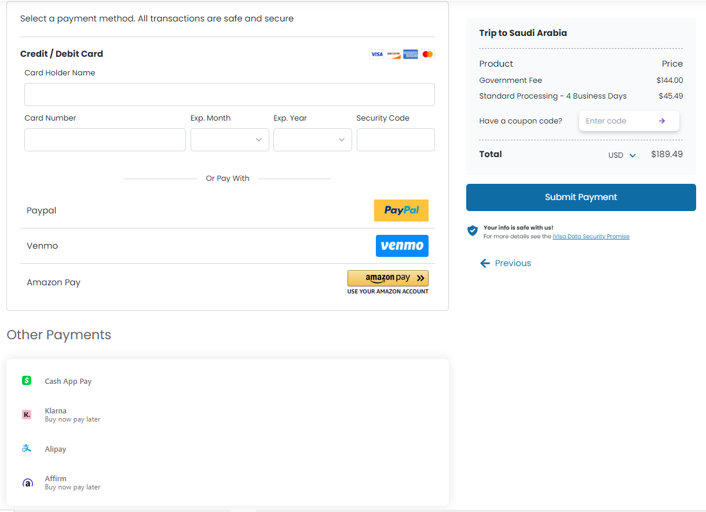The image size is (706, 512).
Task: Click the PayPal logo button
Action: coord(401,210)
